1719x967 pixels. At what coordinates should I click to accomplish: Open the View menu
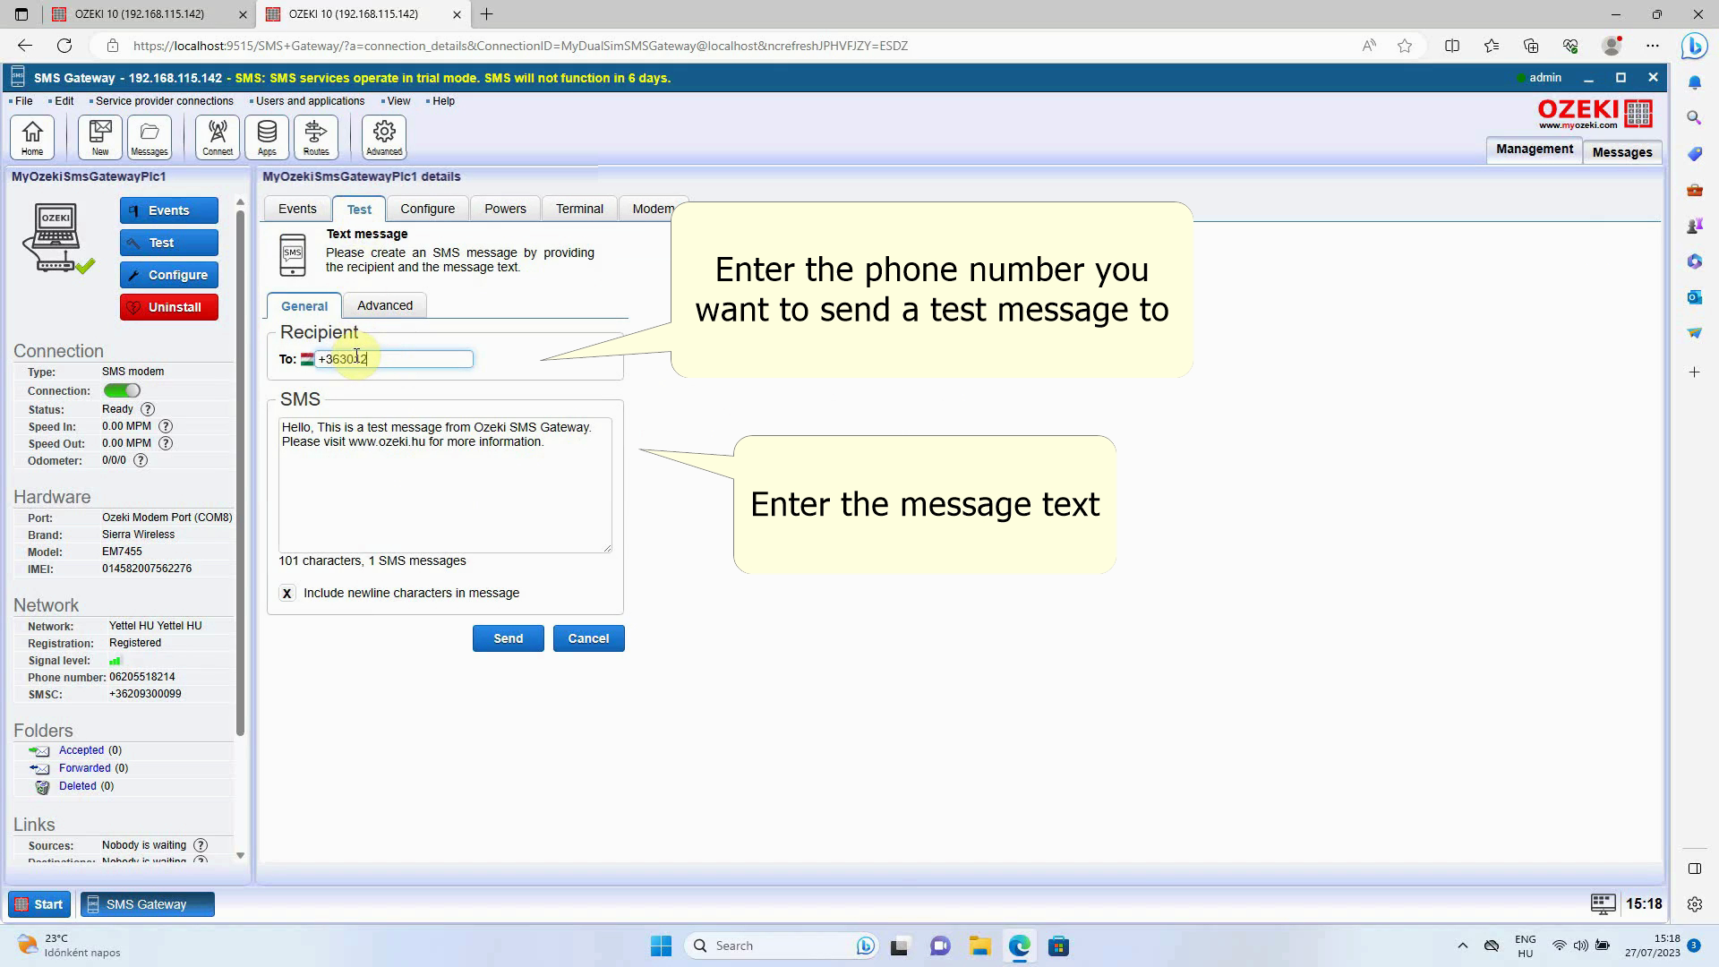point(398,101)
